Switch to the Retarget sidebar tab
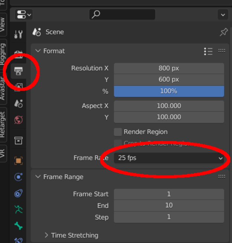Viewport: 232px width, 243px height. [3, 124]
